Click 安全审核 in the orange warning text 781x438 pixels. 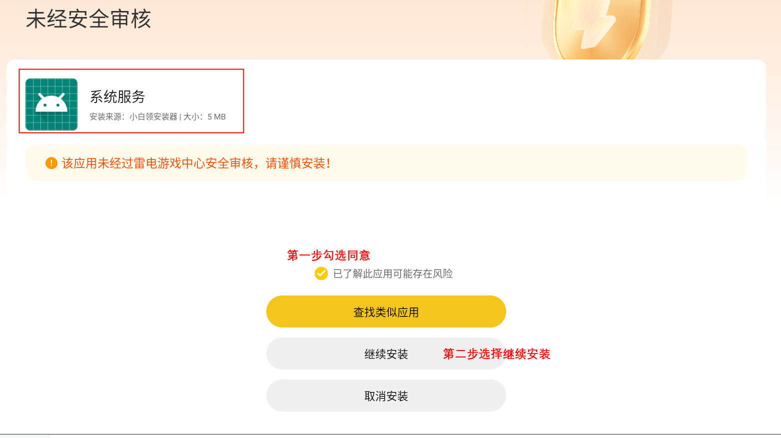[229, 163]
